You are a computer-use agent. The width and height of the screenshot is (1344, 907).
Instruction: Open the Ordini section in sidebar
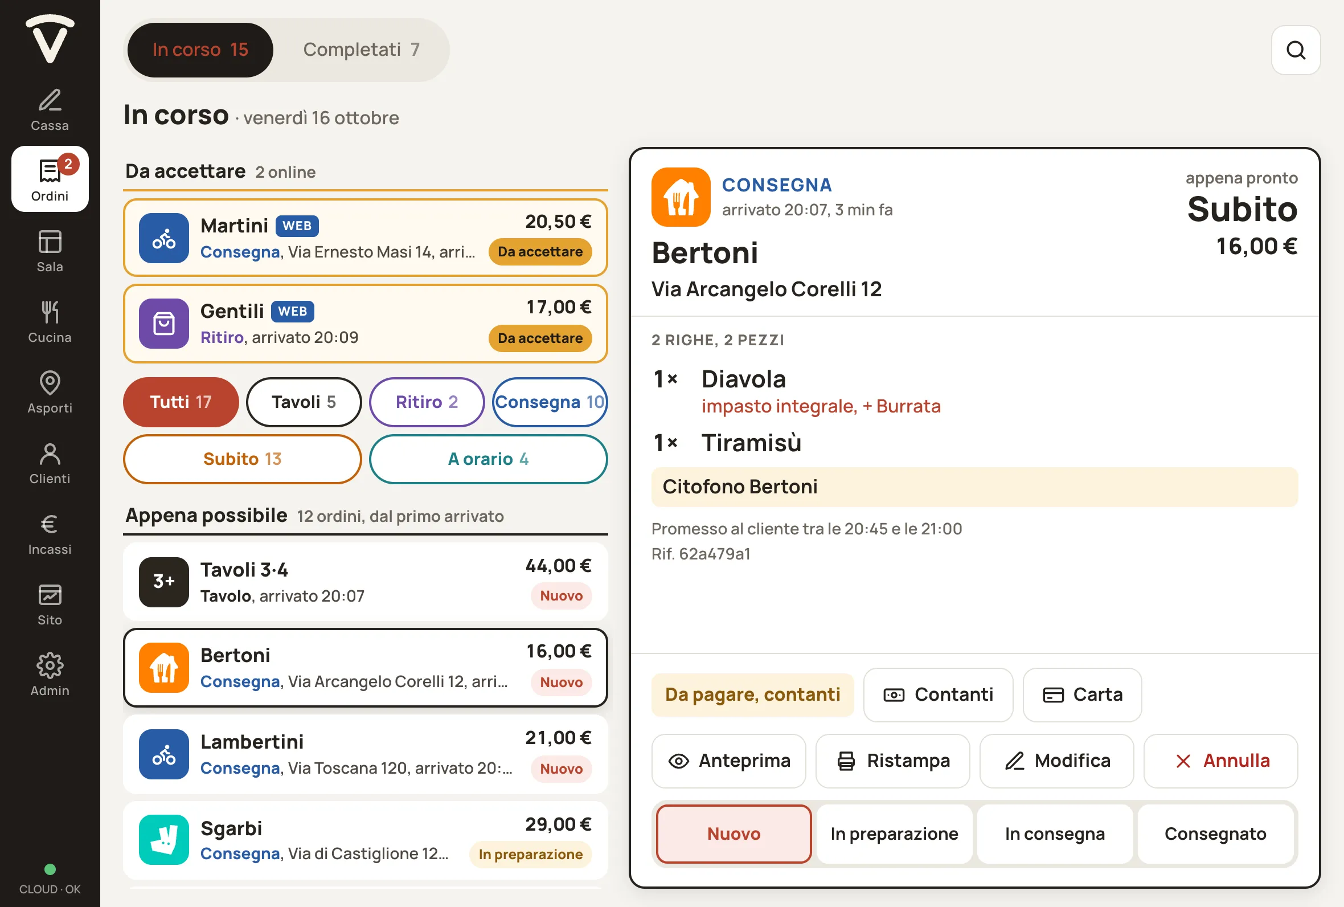(x=50, y=179)
